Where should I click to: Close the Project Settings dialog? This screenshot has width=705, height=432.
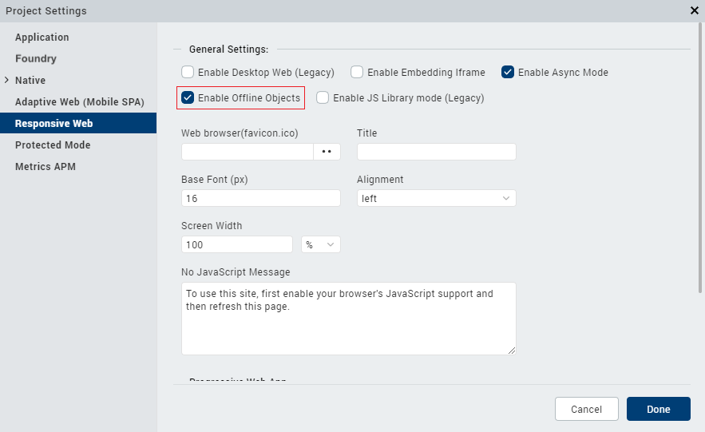pyautogui.click(x=694, y=10)
